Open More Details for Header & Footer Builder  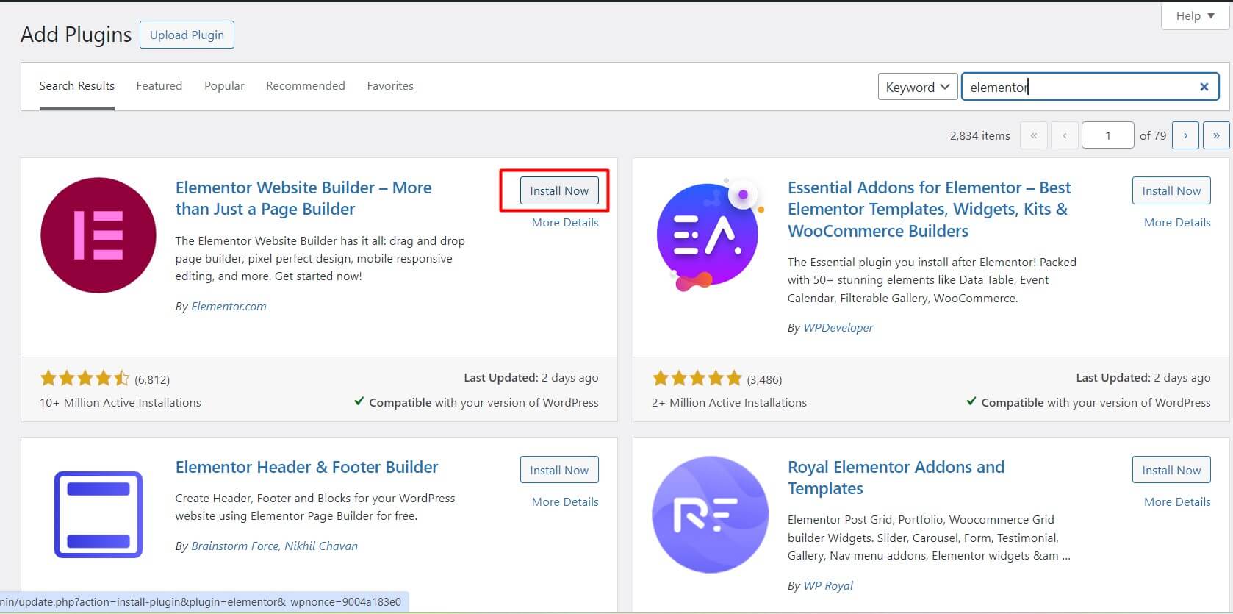(565, 501)
